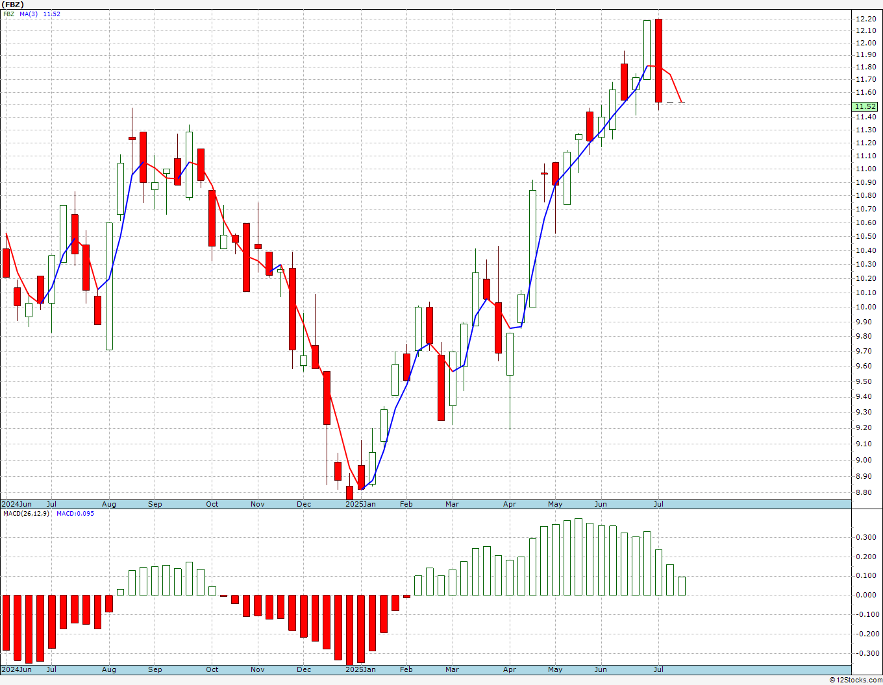
Task: Click the green 11.52 current price tag
Action: coord(865,106)
